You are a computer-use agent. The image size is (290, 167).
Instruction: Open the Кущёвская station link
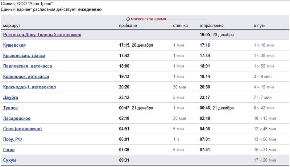tap(14, 45)
